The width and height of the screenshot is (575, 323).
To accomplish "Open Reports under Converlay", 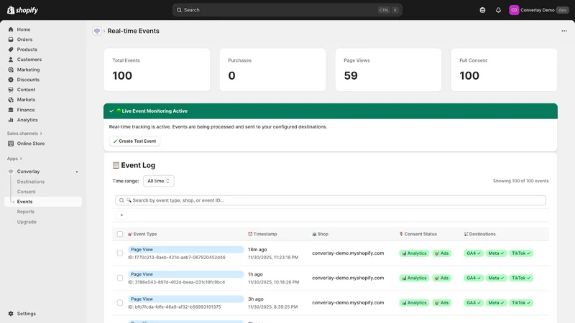I will [25, 212].
